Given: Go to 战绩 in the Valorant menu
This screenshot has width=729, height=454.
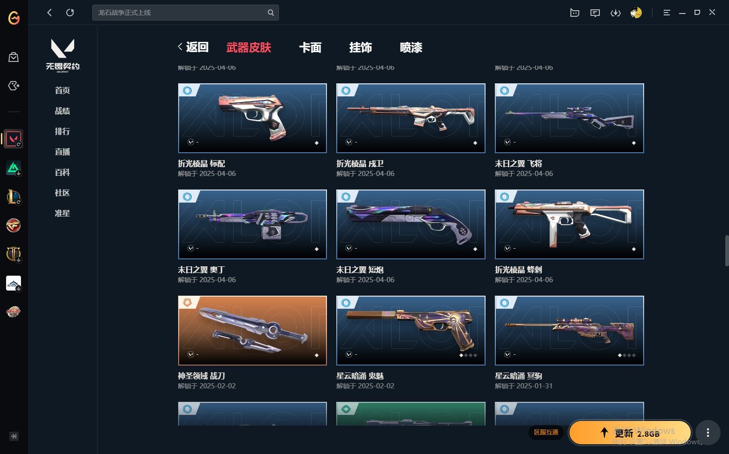Looking at the screenshot, I should pos(62,111).
